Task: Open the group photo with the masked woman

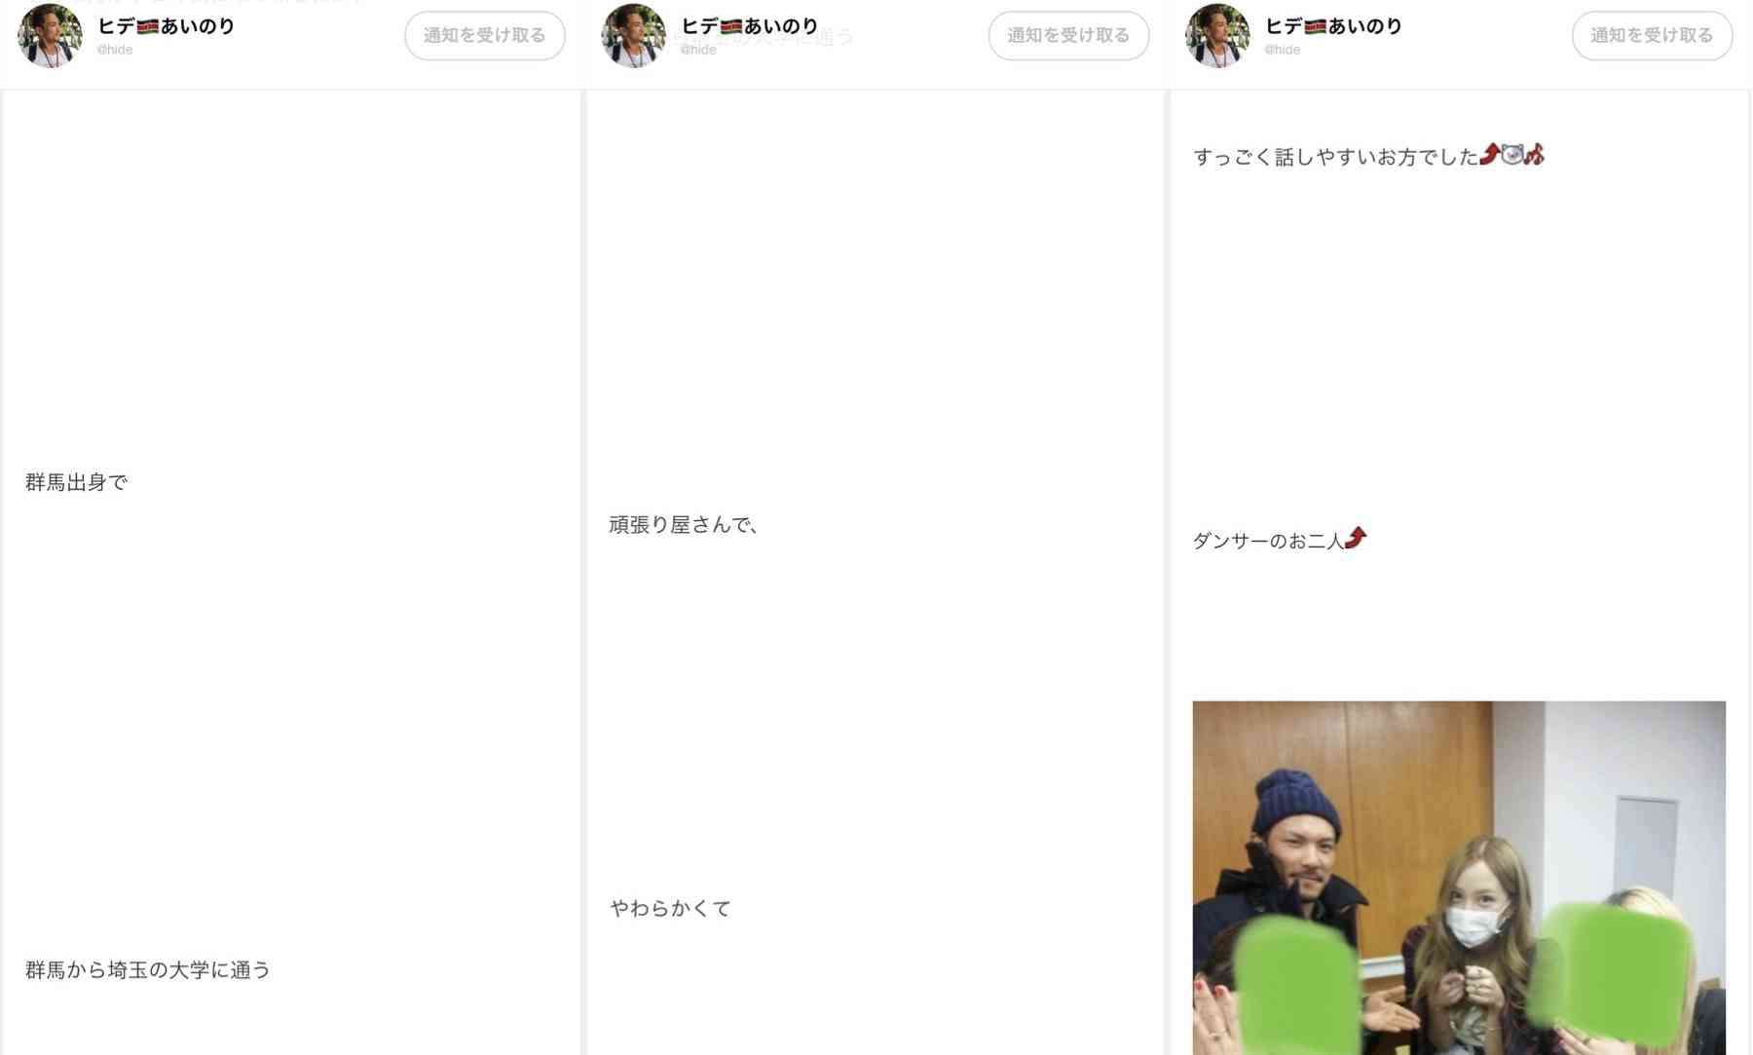Action: 1459,878
